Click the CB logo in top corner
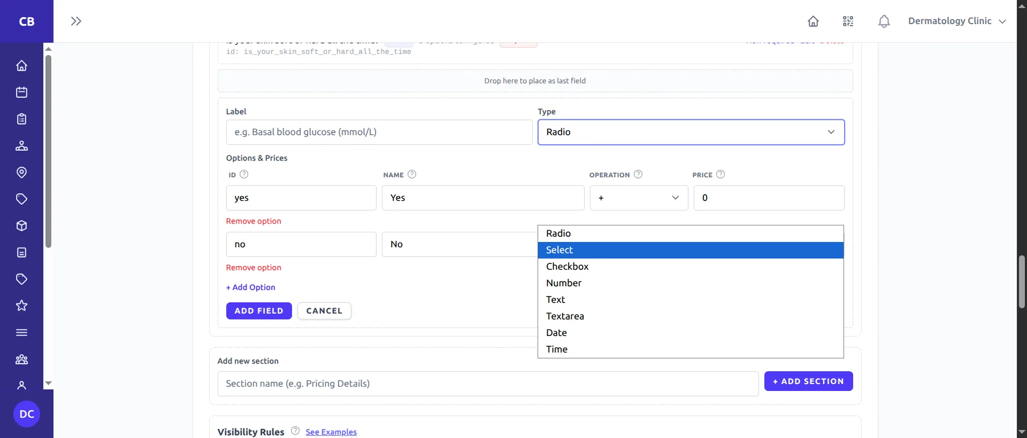 27,21
